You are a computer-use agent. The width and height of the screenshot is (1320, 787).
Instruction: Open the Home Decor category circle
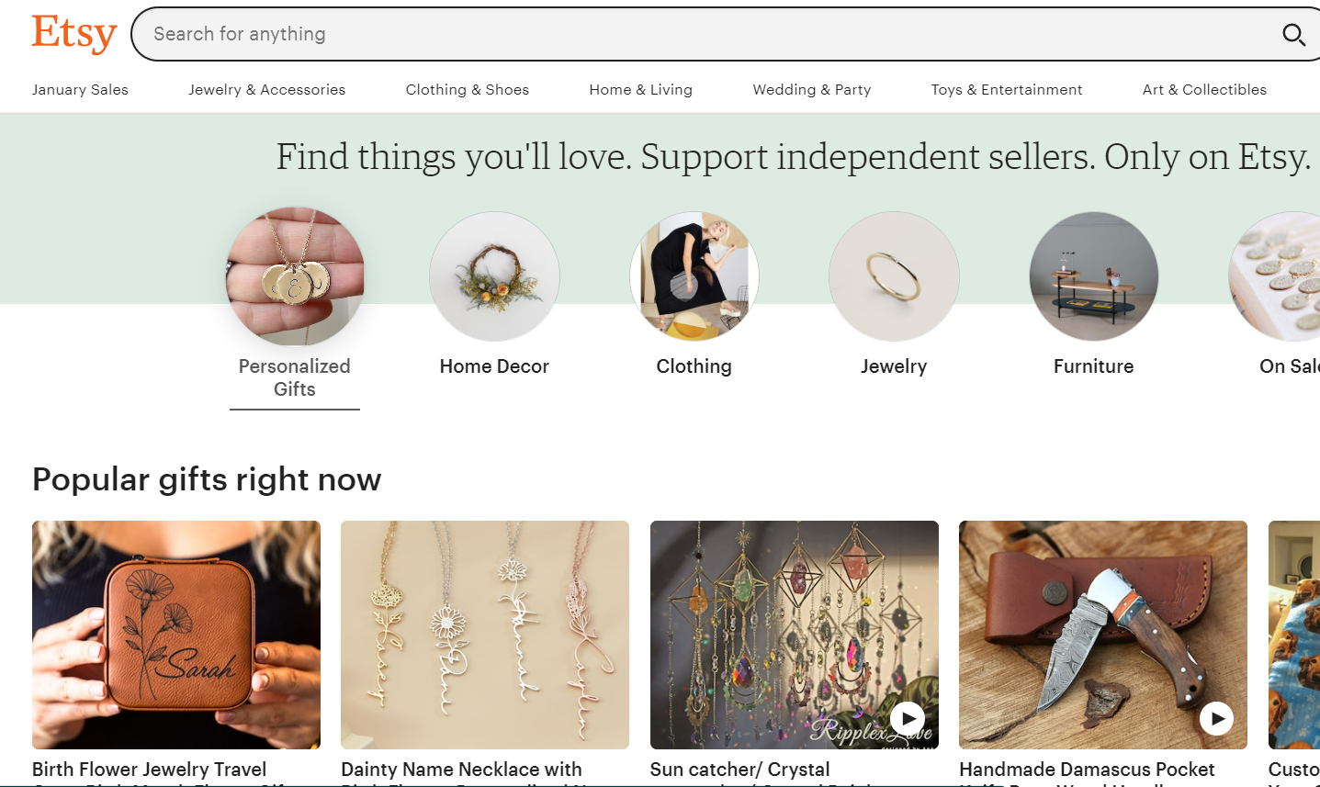[494, 276]
